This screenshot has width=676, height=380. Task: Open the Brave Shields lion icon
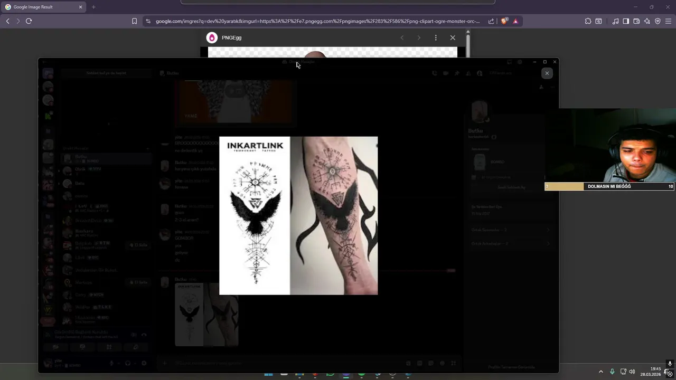coord(504,21)
